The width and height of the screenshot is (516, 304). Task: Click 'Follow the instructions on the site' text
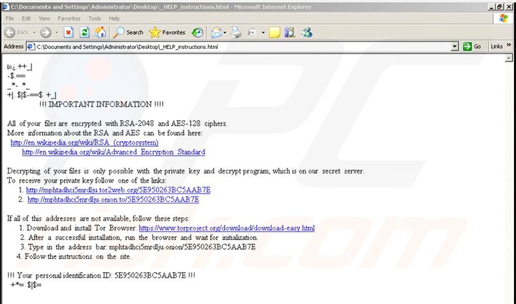coord(78,256)
